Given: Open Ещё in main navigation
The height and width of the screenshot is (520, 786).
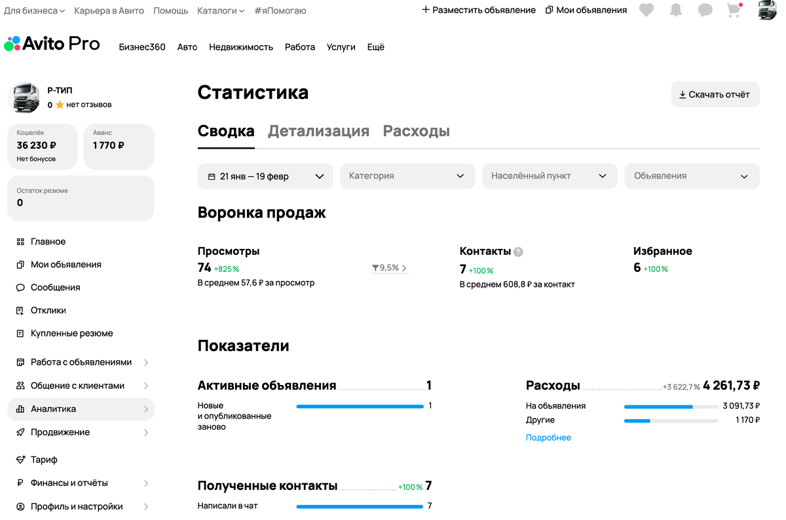Looking at the screenshot, I should [376, 47].
